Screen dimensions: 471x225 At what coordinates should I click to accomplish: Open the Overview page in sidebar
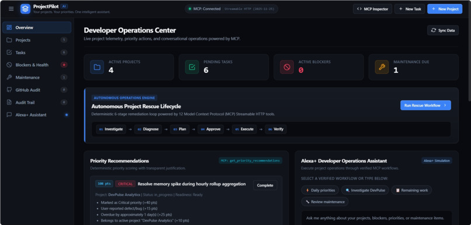[x=37, y=27]
